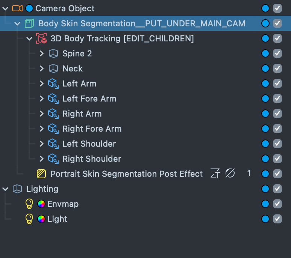Viewport: 291px width, 258px height.
Task: Click the yellow Portrait Skin Segmentation effect icon
Action: pos(41,174)
